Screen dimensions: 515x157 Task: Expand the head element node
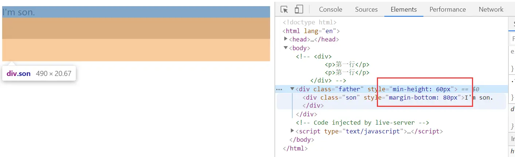(x=286, y=39)
